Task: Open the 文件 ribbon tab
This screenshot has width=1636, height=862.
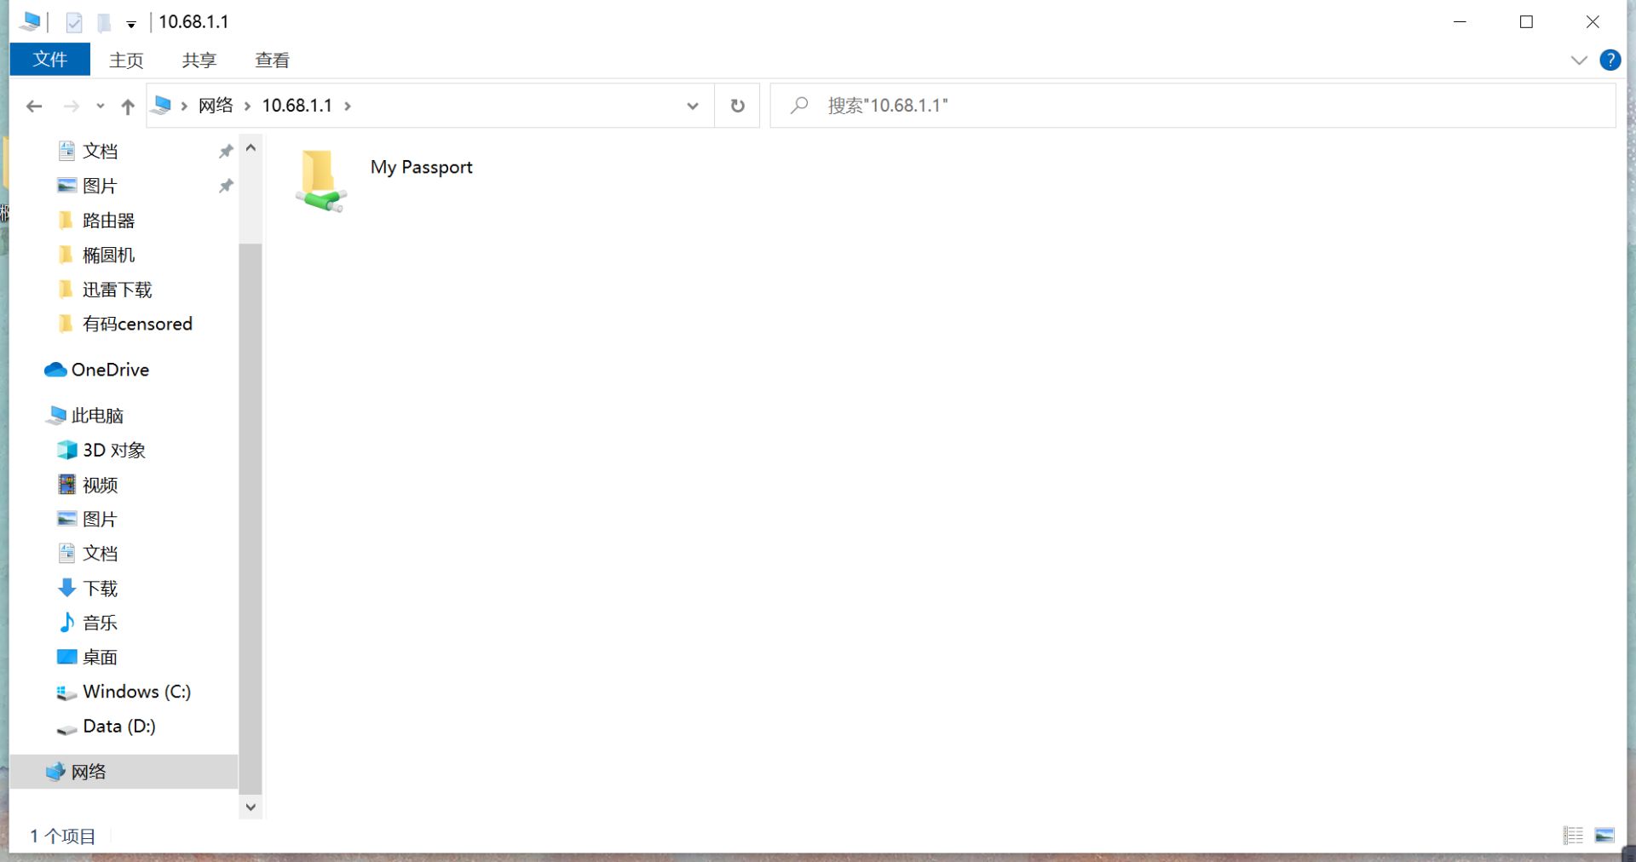Action: (x=50, y=60)
